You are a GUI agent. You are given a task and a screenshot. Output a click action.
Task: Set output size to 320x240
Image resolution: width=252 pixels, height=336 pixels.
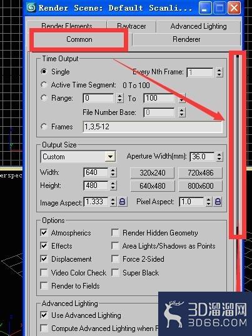coord(153,173)
